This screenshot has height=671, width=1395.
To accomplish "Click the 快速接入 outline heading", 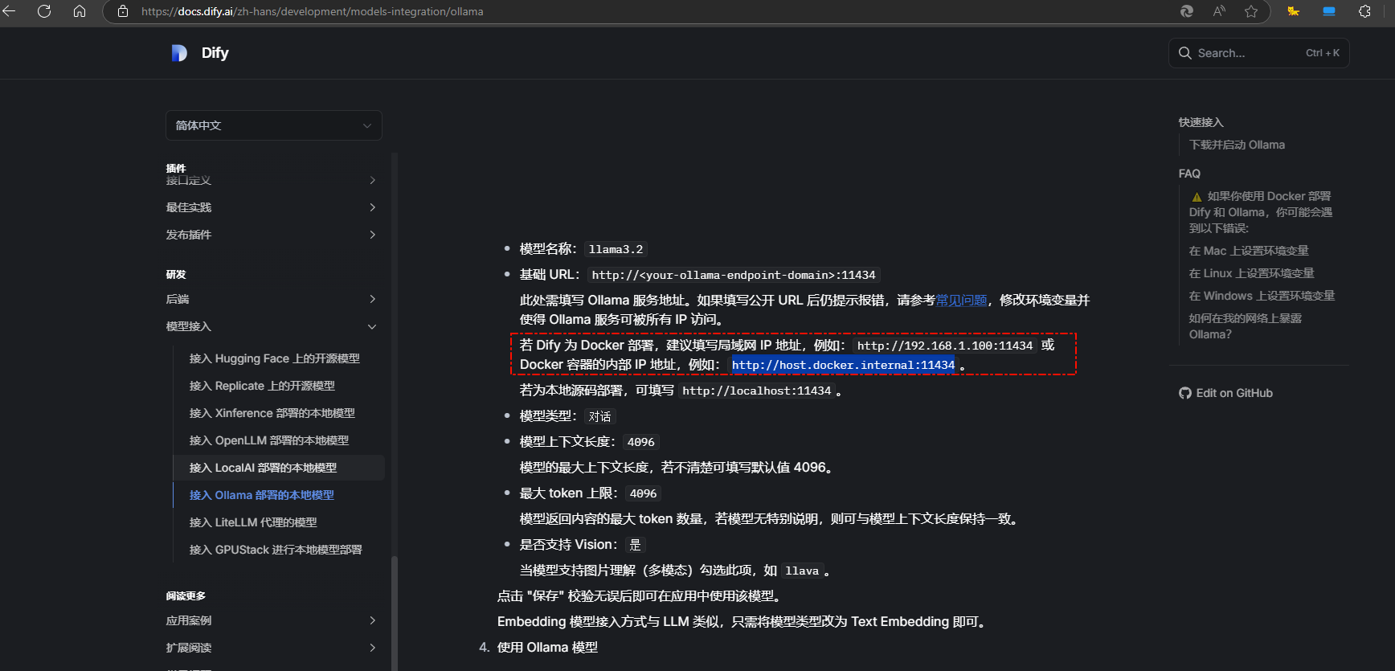I will coord(1201,122).
